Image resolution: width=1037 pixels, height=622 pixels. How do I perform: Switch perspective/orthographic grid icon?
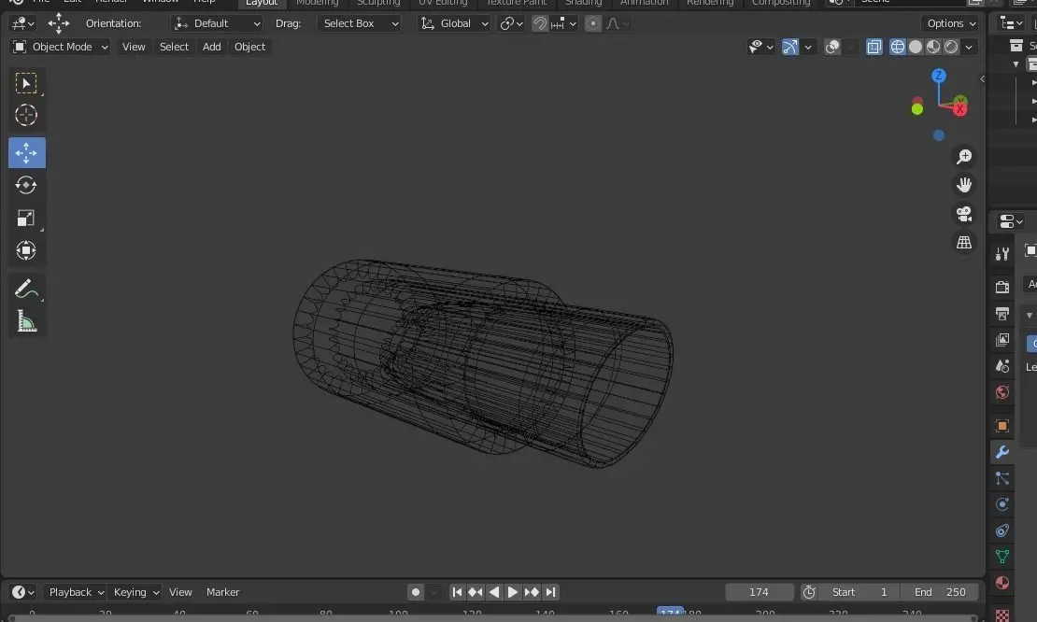coord(964,243)
